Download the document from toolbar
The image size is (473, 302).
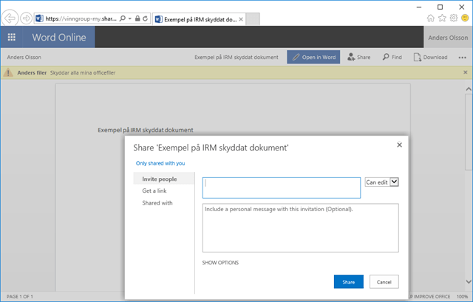point(430,57)
